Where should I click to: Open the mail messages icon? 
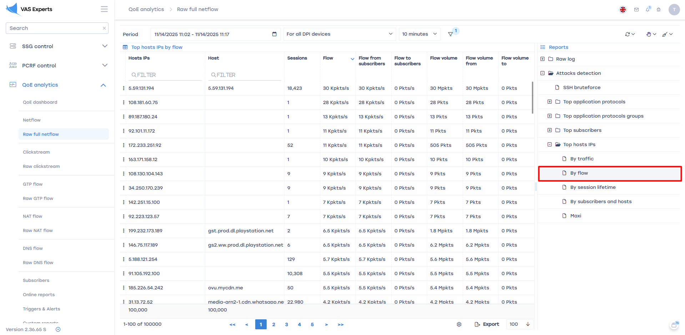click(x=636, y=10)
